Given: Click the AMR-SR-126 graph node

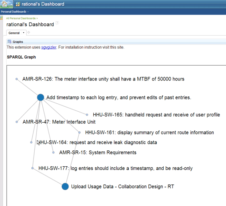Looking at the screenshot, I should pos(17,79).
